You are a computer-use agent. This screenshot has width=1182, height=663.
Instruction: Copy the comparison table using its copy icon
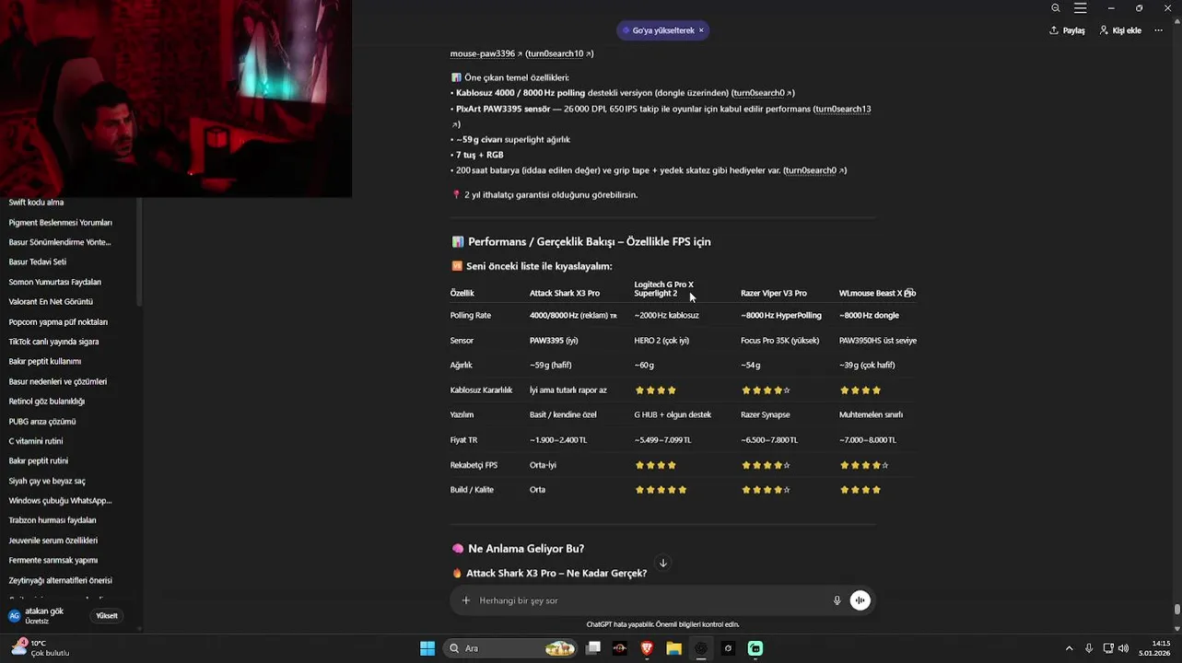[x=908, y=293]
